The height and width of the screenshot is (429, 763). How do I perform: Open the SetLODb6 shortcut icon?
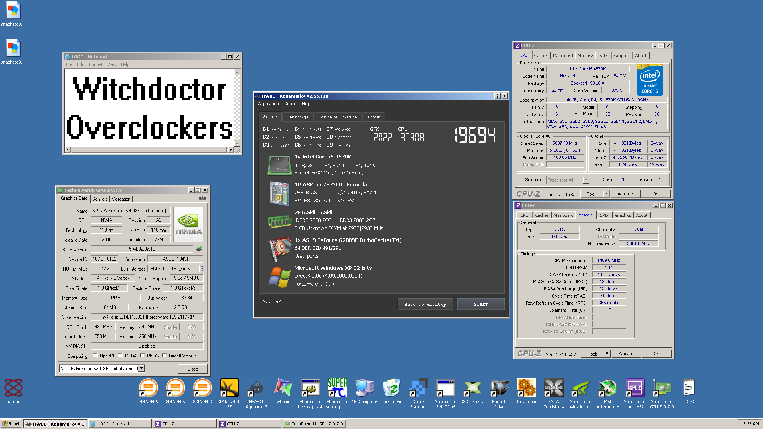[x=445, y=393]
